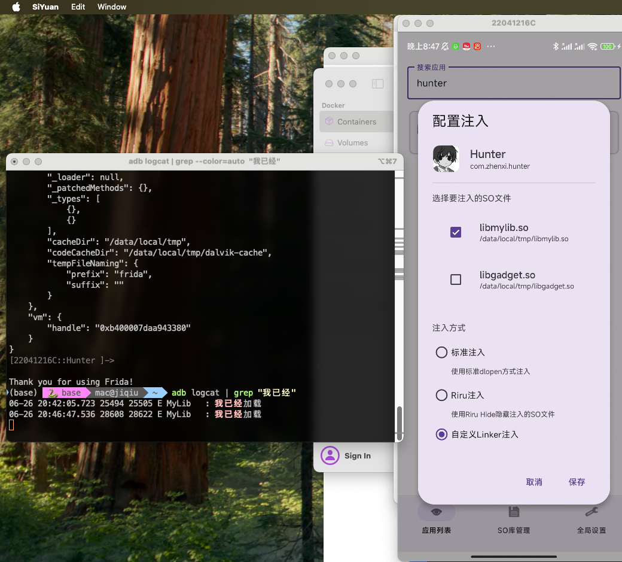Select Riru注入 radio option
The image size is (622, 562).
pos(441,395)
